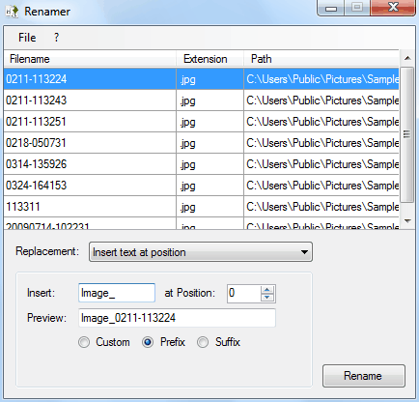Select file row 0218-050731

[x=201, y=143]
